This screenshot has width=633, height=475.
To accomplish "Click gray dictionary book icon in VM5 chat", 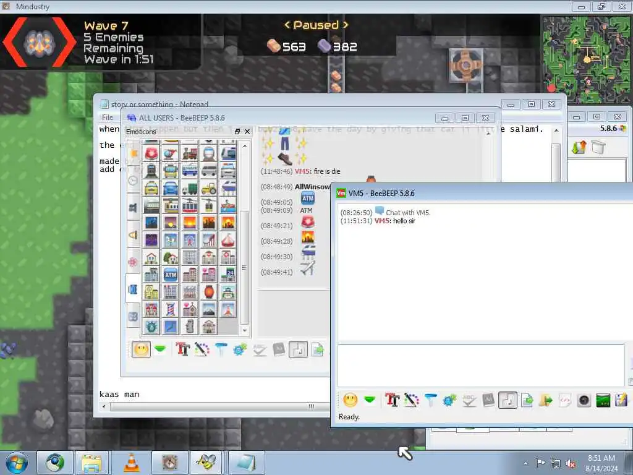I will (x=488, y=400).
